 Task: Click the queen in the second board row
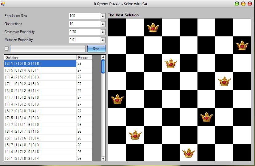click(x=242, y=45)
